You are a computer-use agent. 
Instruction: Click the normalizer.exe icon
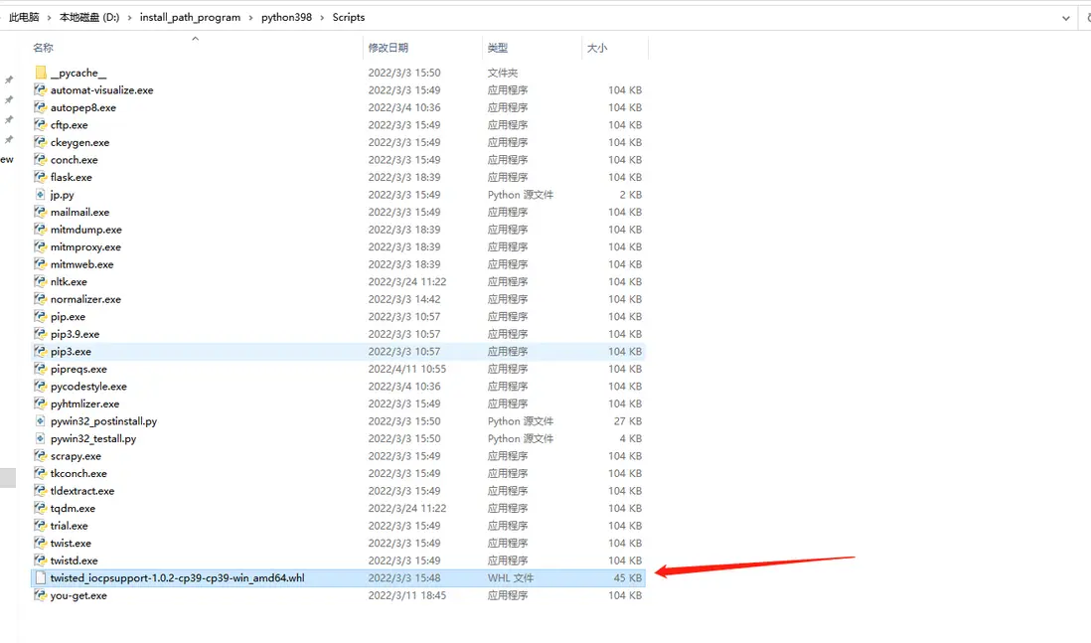(41, 298)
